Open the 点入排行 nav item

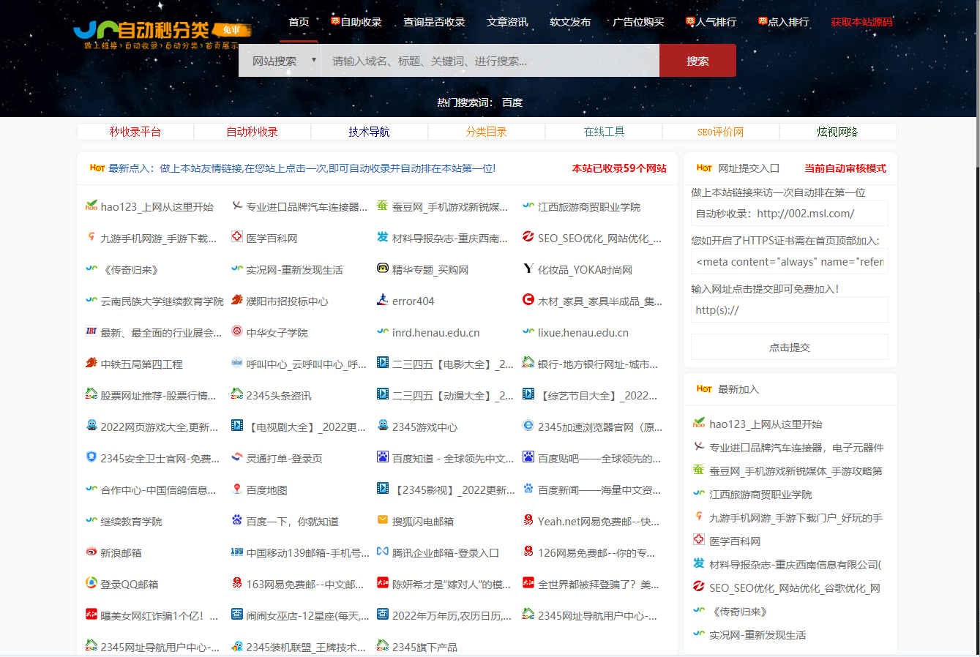tap(784, 22)
